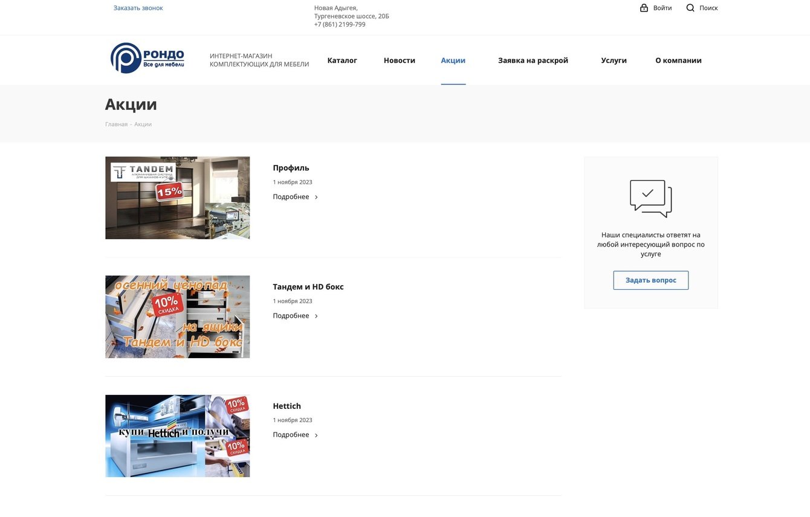Click the chat bubbles icon in sidebar

(x=651, y=199)
